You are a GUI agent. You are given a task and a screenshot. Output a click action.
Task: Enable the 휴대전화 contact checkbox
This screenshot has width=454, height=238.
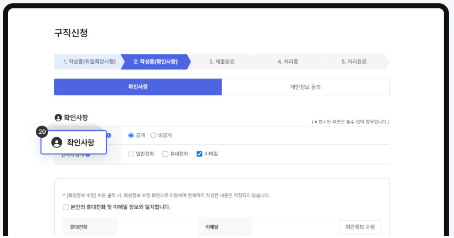pos(164,154)
